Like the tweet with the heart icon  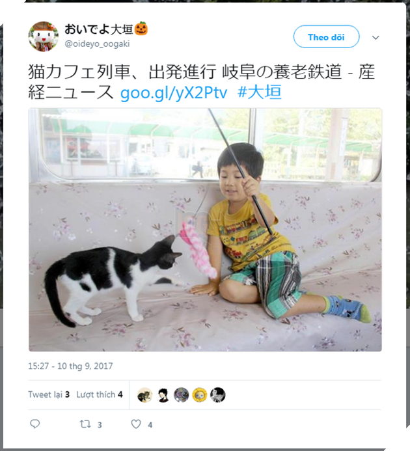point(136,424)
